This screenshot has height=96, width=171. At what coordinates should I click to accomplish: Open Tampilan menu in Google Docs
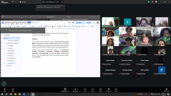point(12,24)
